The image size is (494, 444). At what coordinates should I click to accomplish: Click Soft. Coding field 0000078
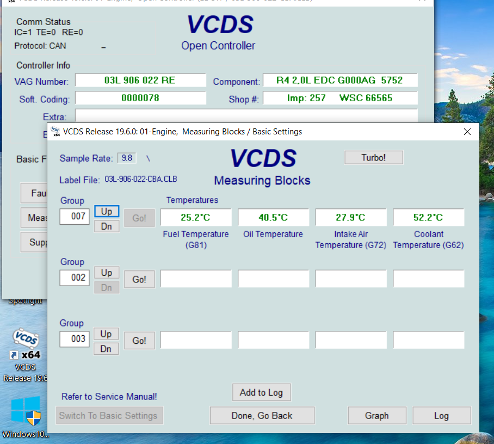140,98
